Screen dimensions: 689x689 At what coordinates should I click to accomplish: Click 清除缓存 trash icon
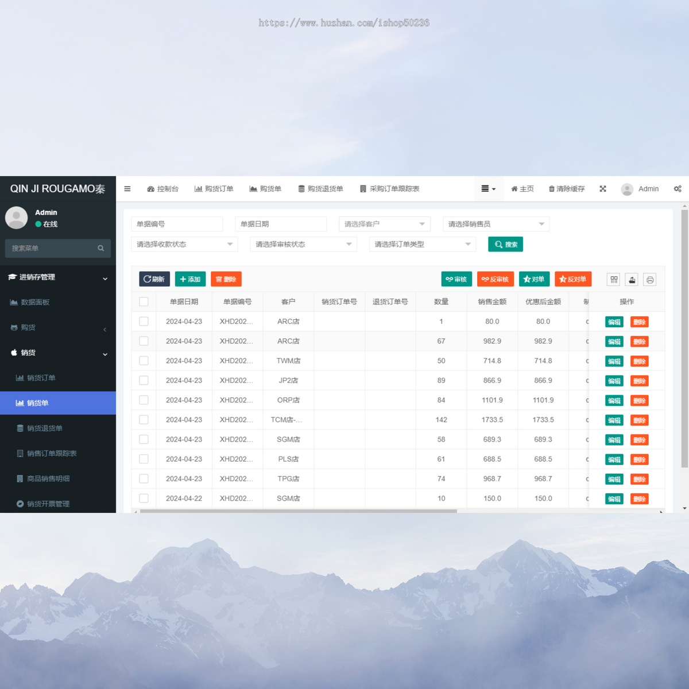(567, 189)
